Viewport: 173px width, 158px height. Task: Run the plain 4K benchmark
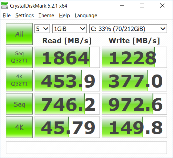[19, 127]
